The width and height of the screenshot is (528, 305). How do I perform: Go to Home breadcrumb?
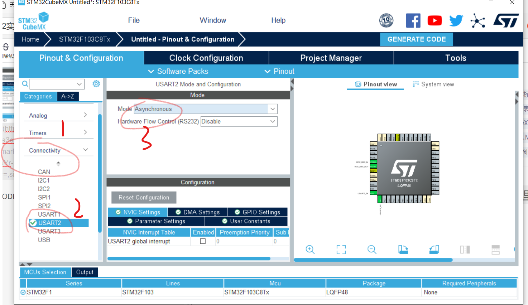tap(30, 39)
